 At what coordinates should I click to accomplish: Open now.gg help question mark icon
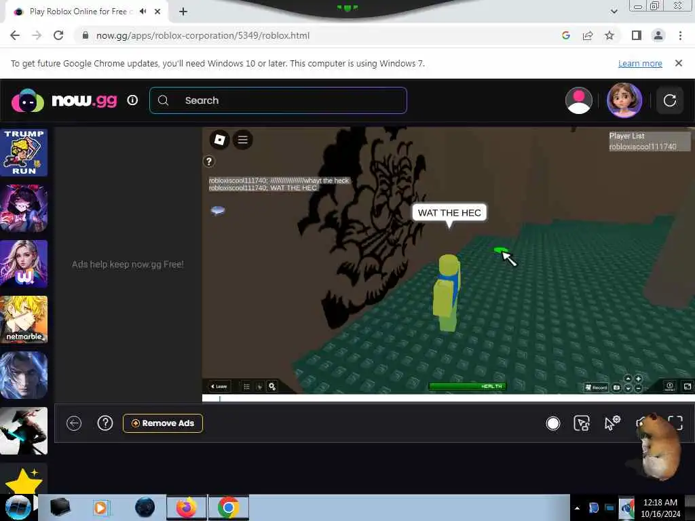[x=105, y=423]
